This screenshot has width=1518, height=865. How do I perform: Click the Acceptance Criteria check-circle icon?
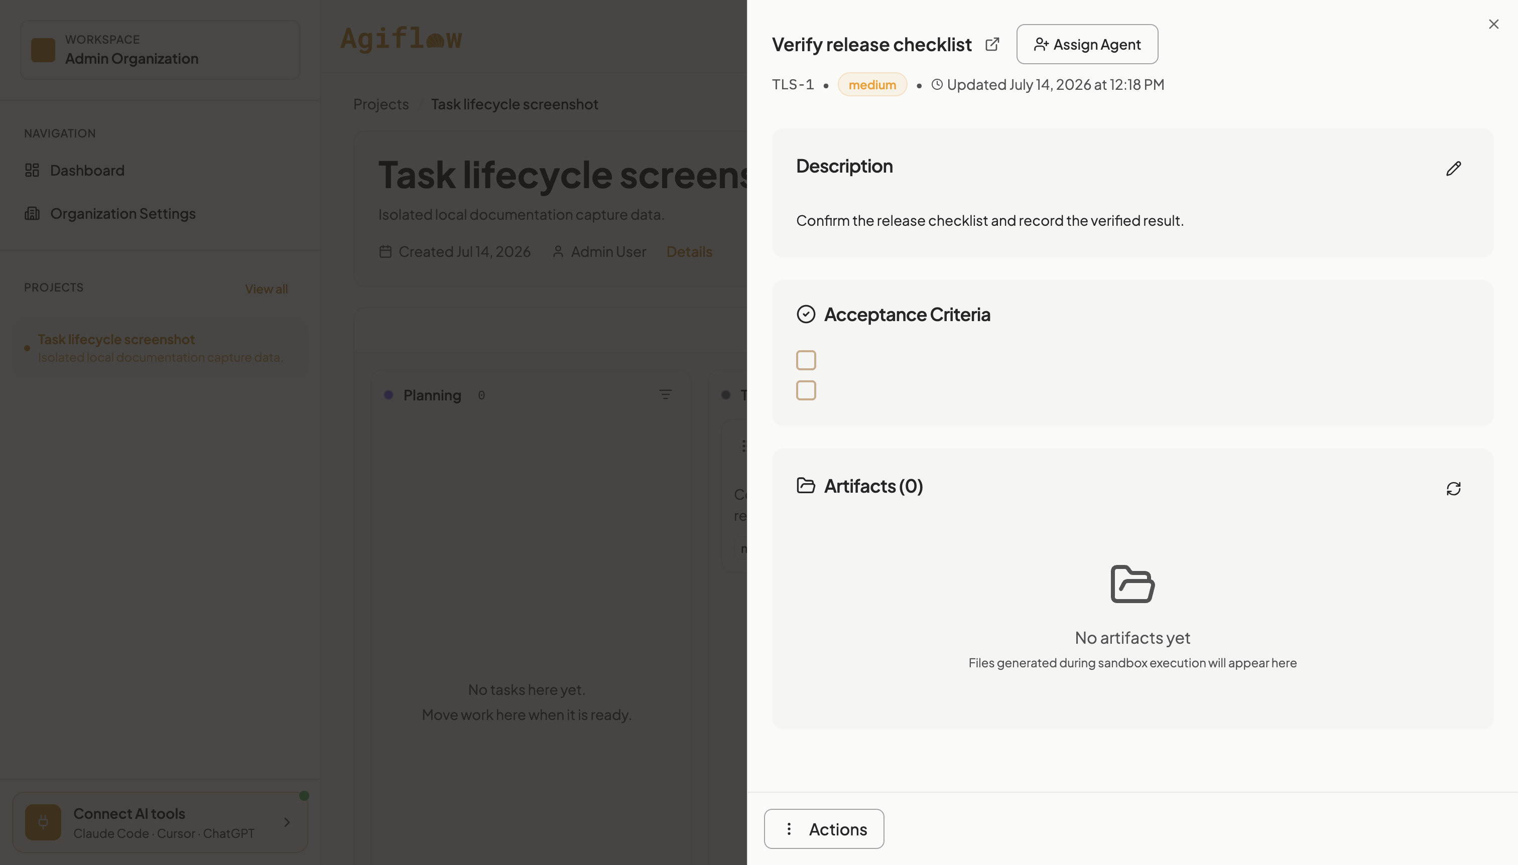pyautogui.click(x=806, y=314)
